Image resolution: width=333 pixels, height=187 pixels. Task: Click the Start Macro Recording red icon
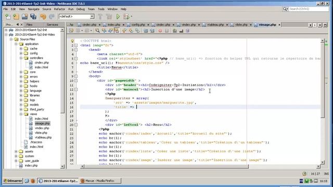[160, 31]
